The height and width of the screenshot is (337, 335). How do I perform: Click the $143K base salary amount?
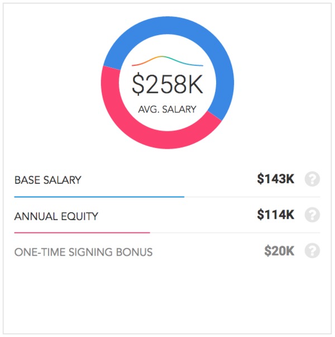(276, 179)
